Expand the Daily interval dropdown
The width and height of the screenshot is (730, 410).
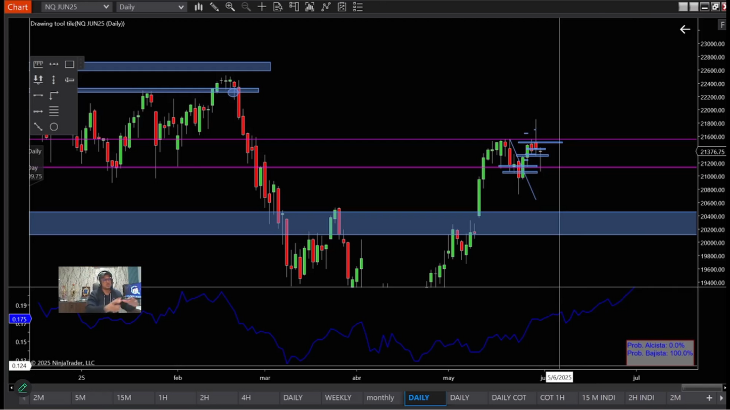[152, 7]
